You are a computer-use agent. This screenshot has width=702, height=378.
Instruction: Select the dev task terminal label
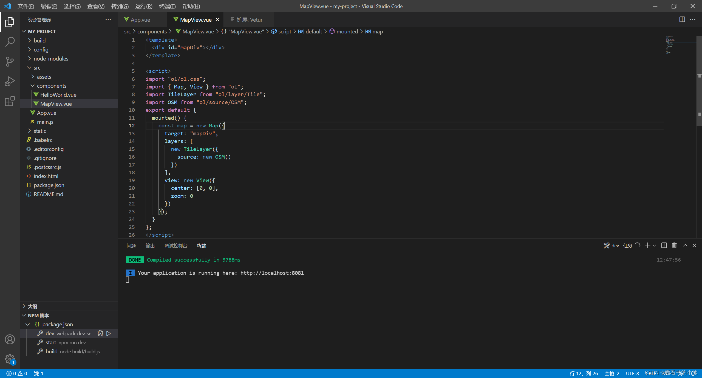618,245
